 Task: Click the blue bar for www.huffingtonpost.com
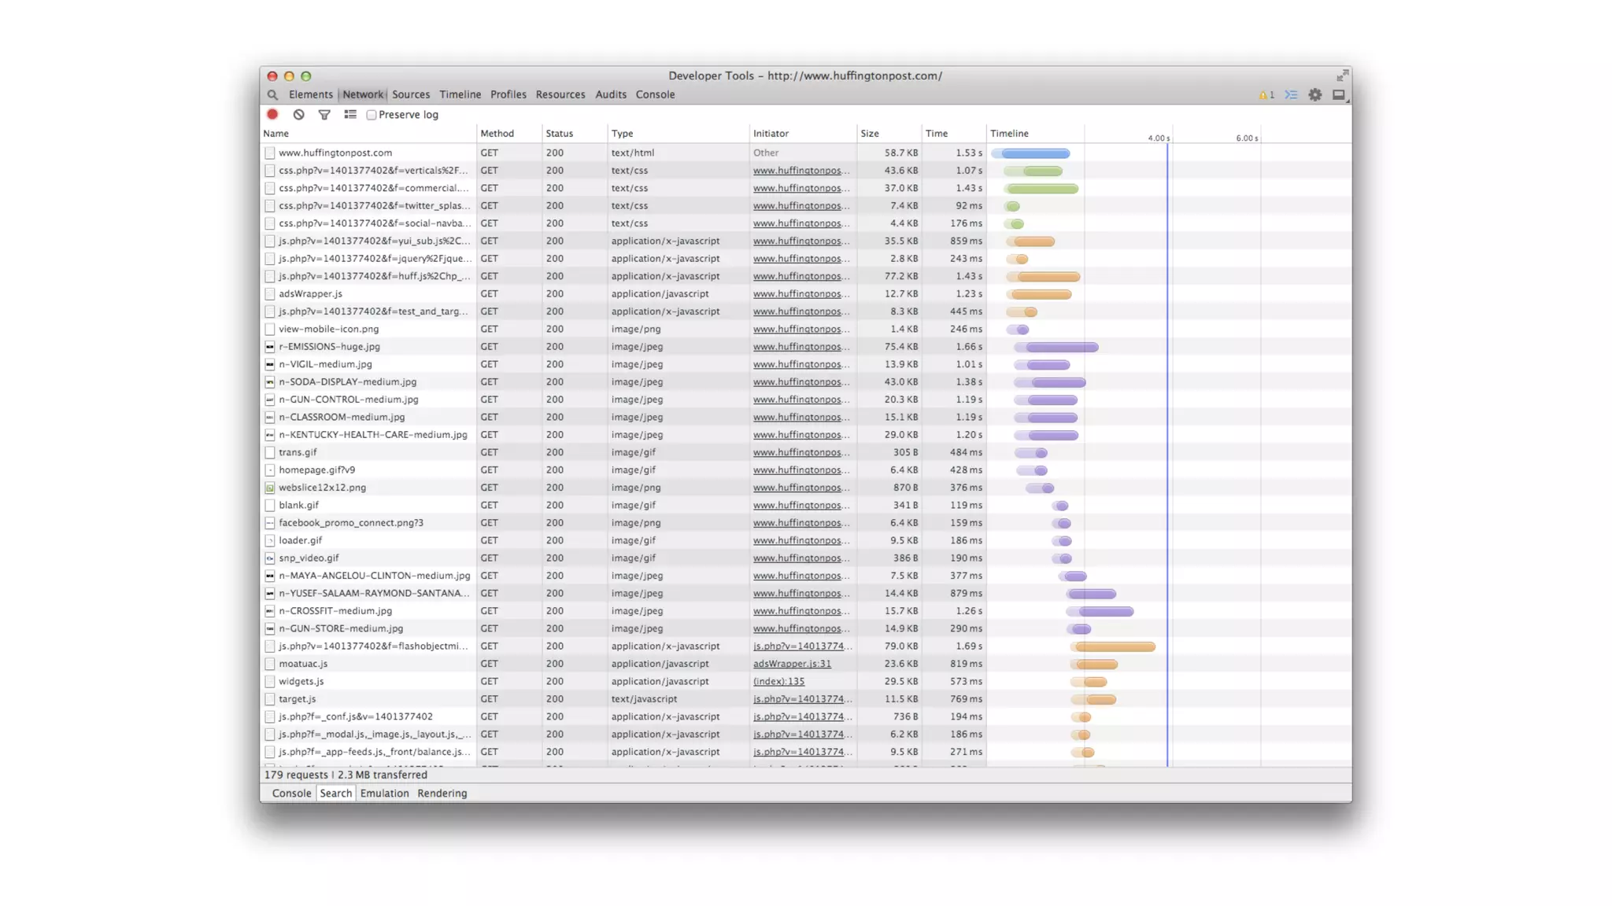coord(1034,153)
